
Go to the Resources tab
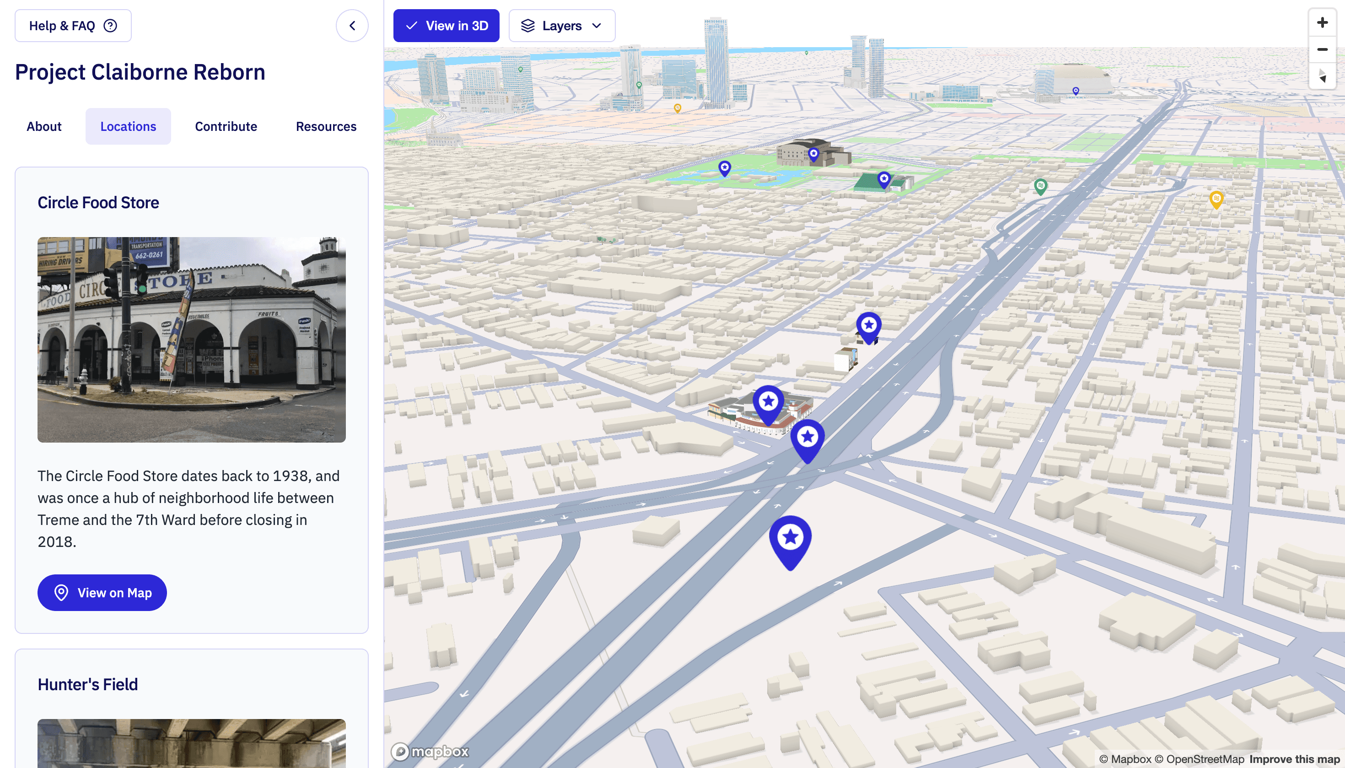(x=326, y=126)
